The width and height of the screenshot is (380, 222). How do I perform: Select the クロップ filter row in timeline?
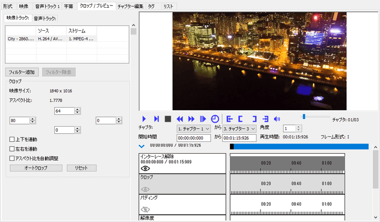pyautogui.click(x=182, y=184)
